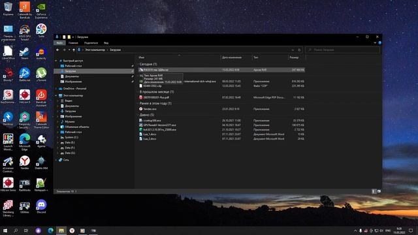Open LibreOffice desktop shortcut
The image size is (418, 235).
pyautogui.click(x=8, y=54)
